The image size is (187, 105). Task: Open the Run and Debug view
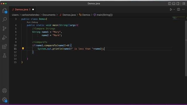4,38
